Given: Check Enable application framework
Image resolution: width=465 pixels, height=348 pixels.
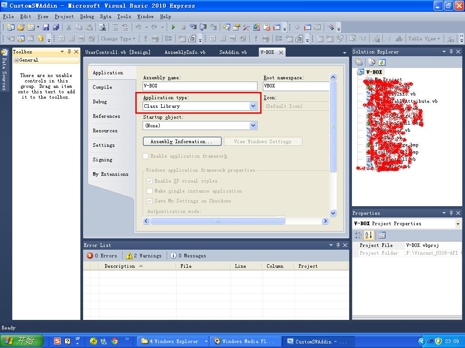Looking at the screenshot, I should click(146, 156).
